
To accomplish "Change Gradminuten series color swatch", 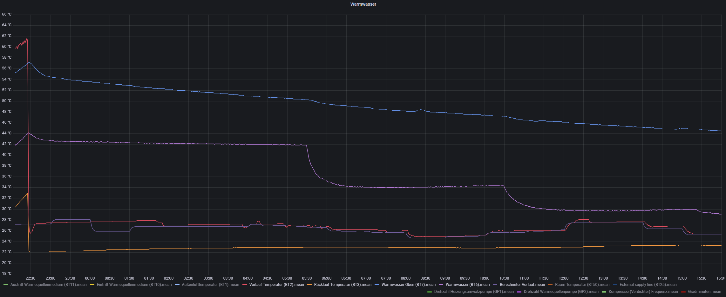I will (683, 292).
